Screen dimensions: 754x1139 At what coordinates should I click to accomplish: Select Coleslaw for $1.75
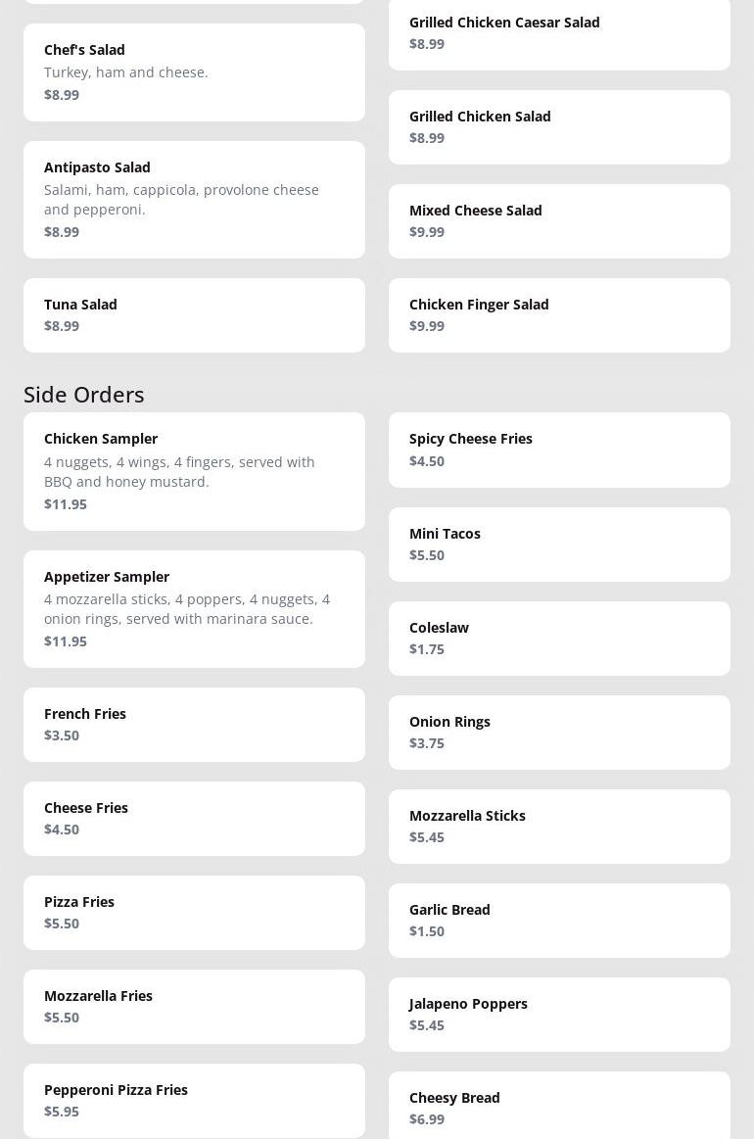(x=559, y=639)
